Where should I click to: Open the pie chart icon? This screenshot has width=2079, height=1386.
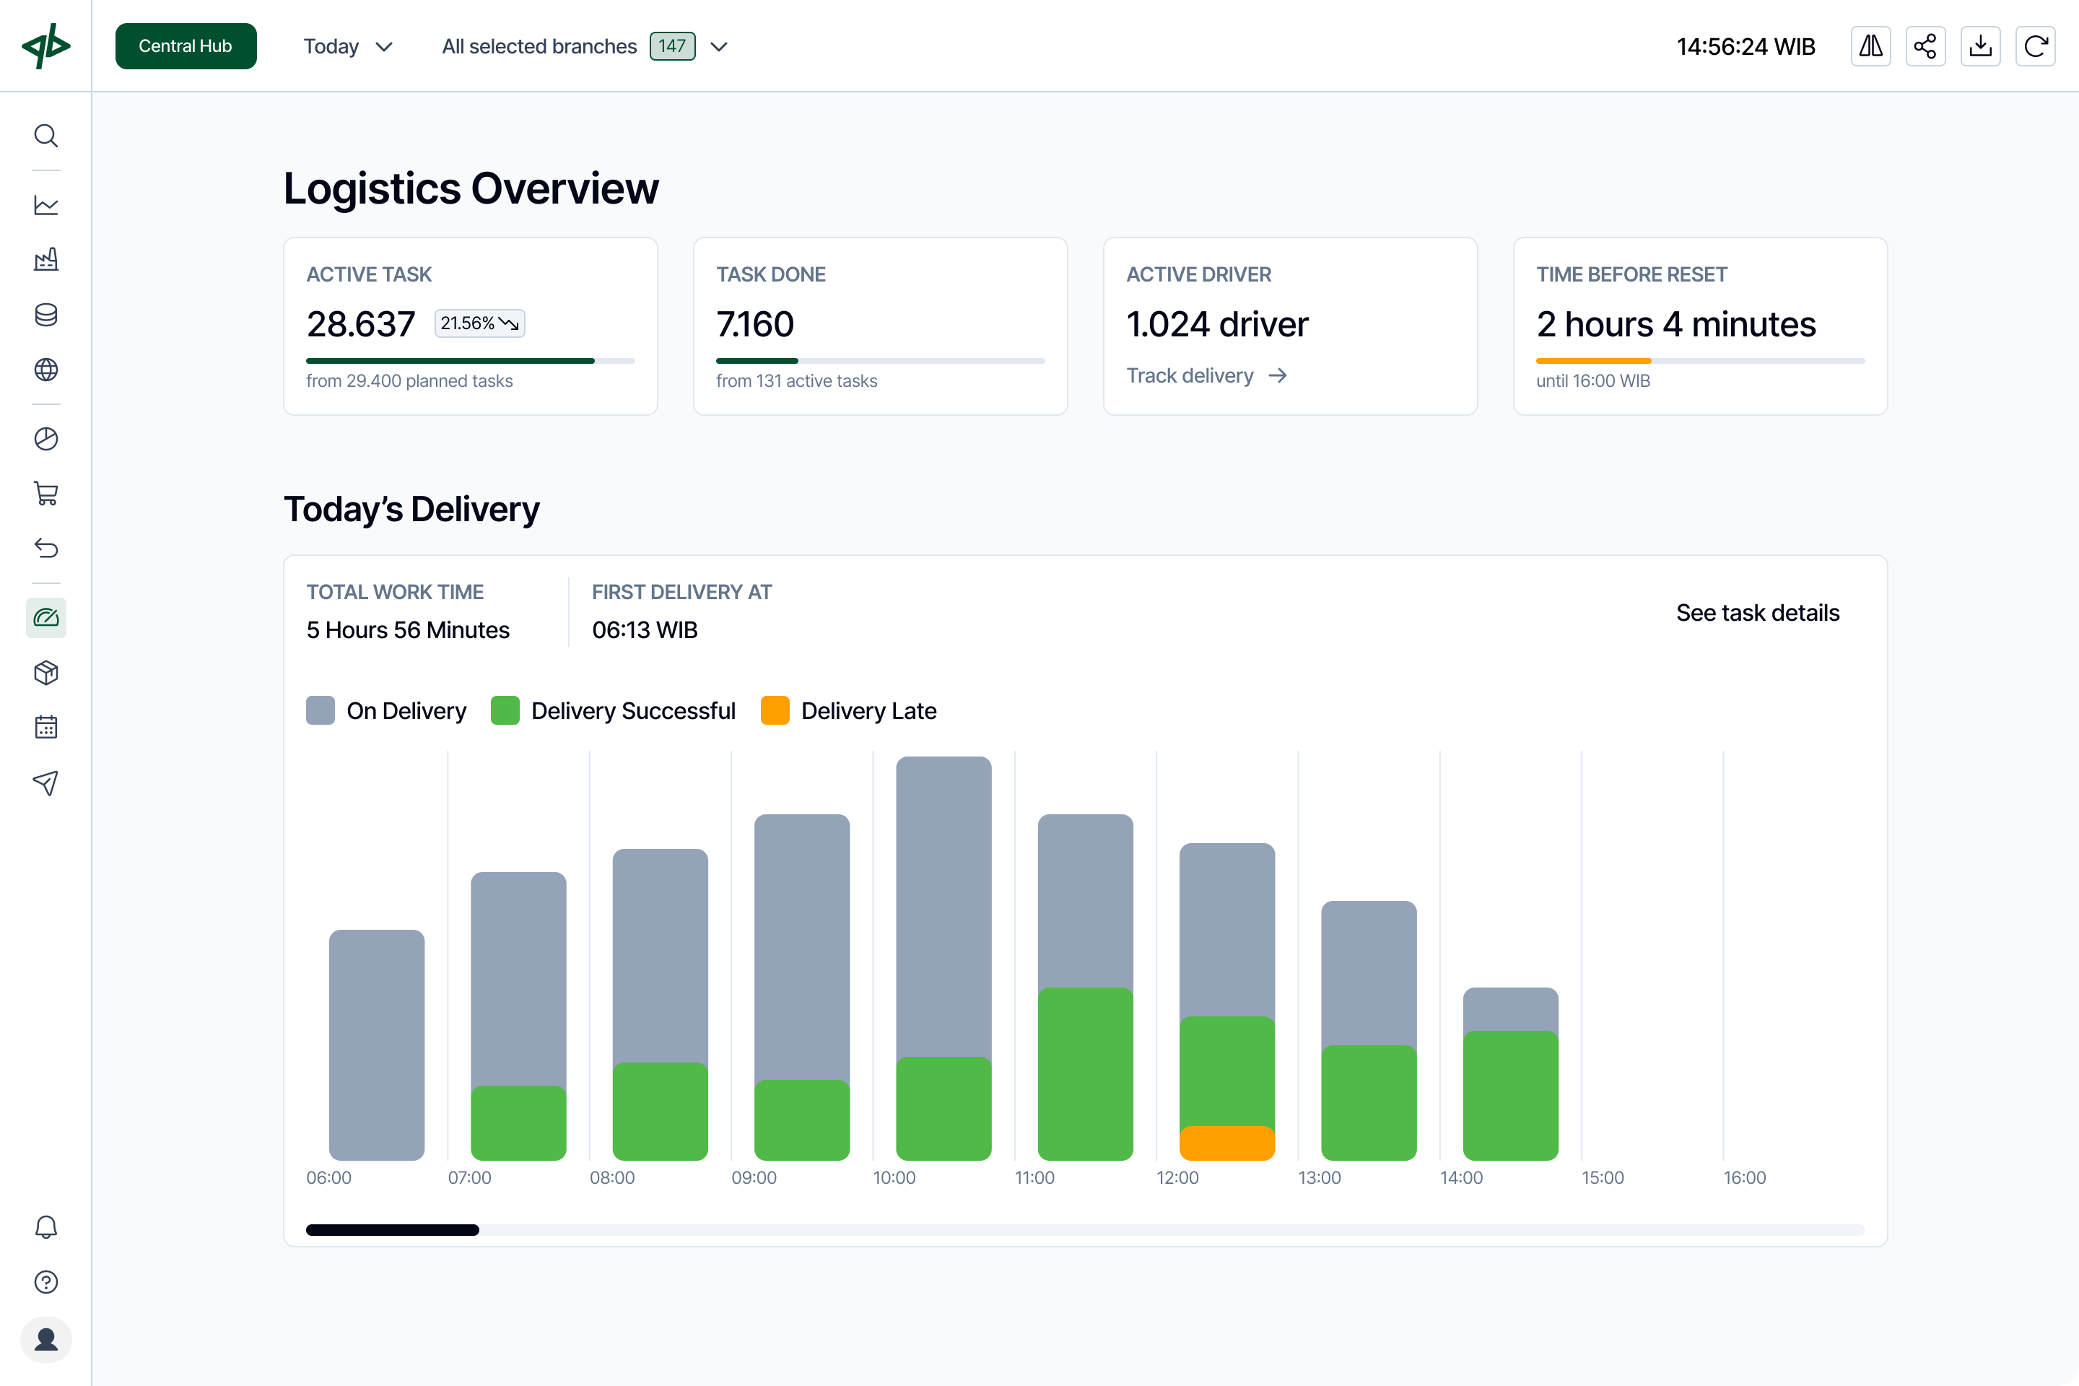coord(46,438)
